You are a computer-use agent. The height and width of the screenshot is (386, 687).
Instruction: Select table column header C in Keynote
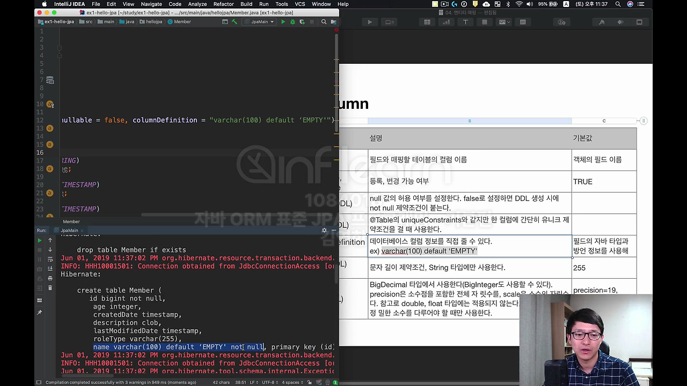(604, 121)
